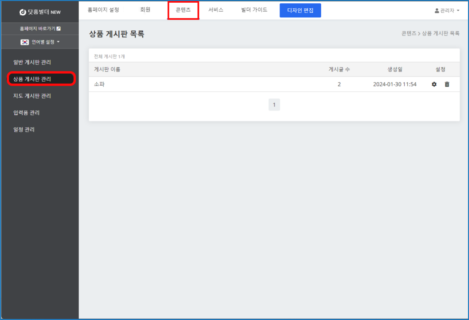Image resolution: width=469 pixels, height=320 pixels.
Task: Switch to the 회원 tab
Action: pyautogui.click(x=145, y=10)
